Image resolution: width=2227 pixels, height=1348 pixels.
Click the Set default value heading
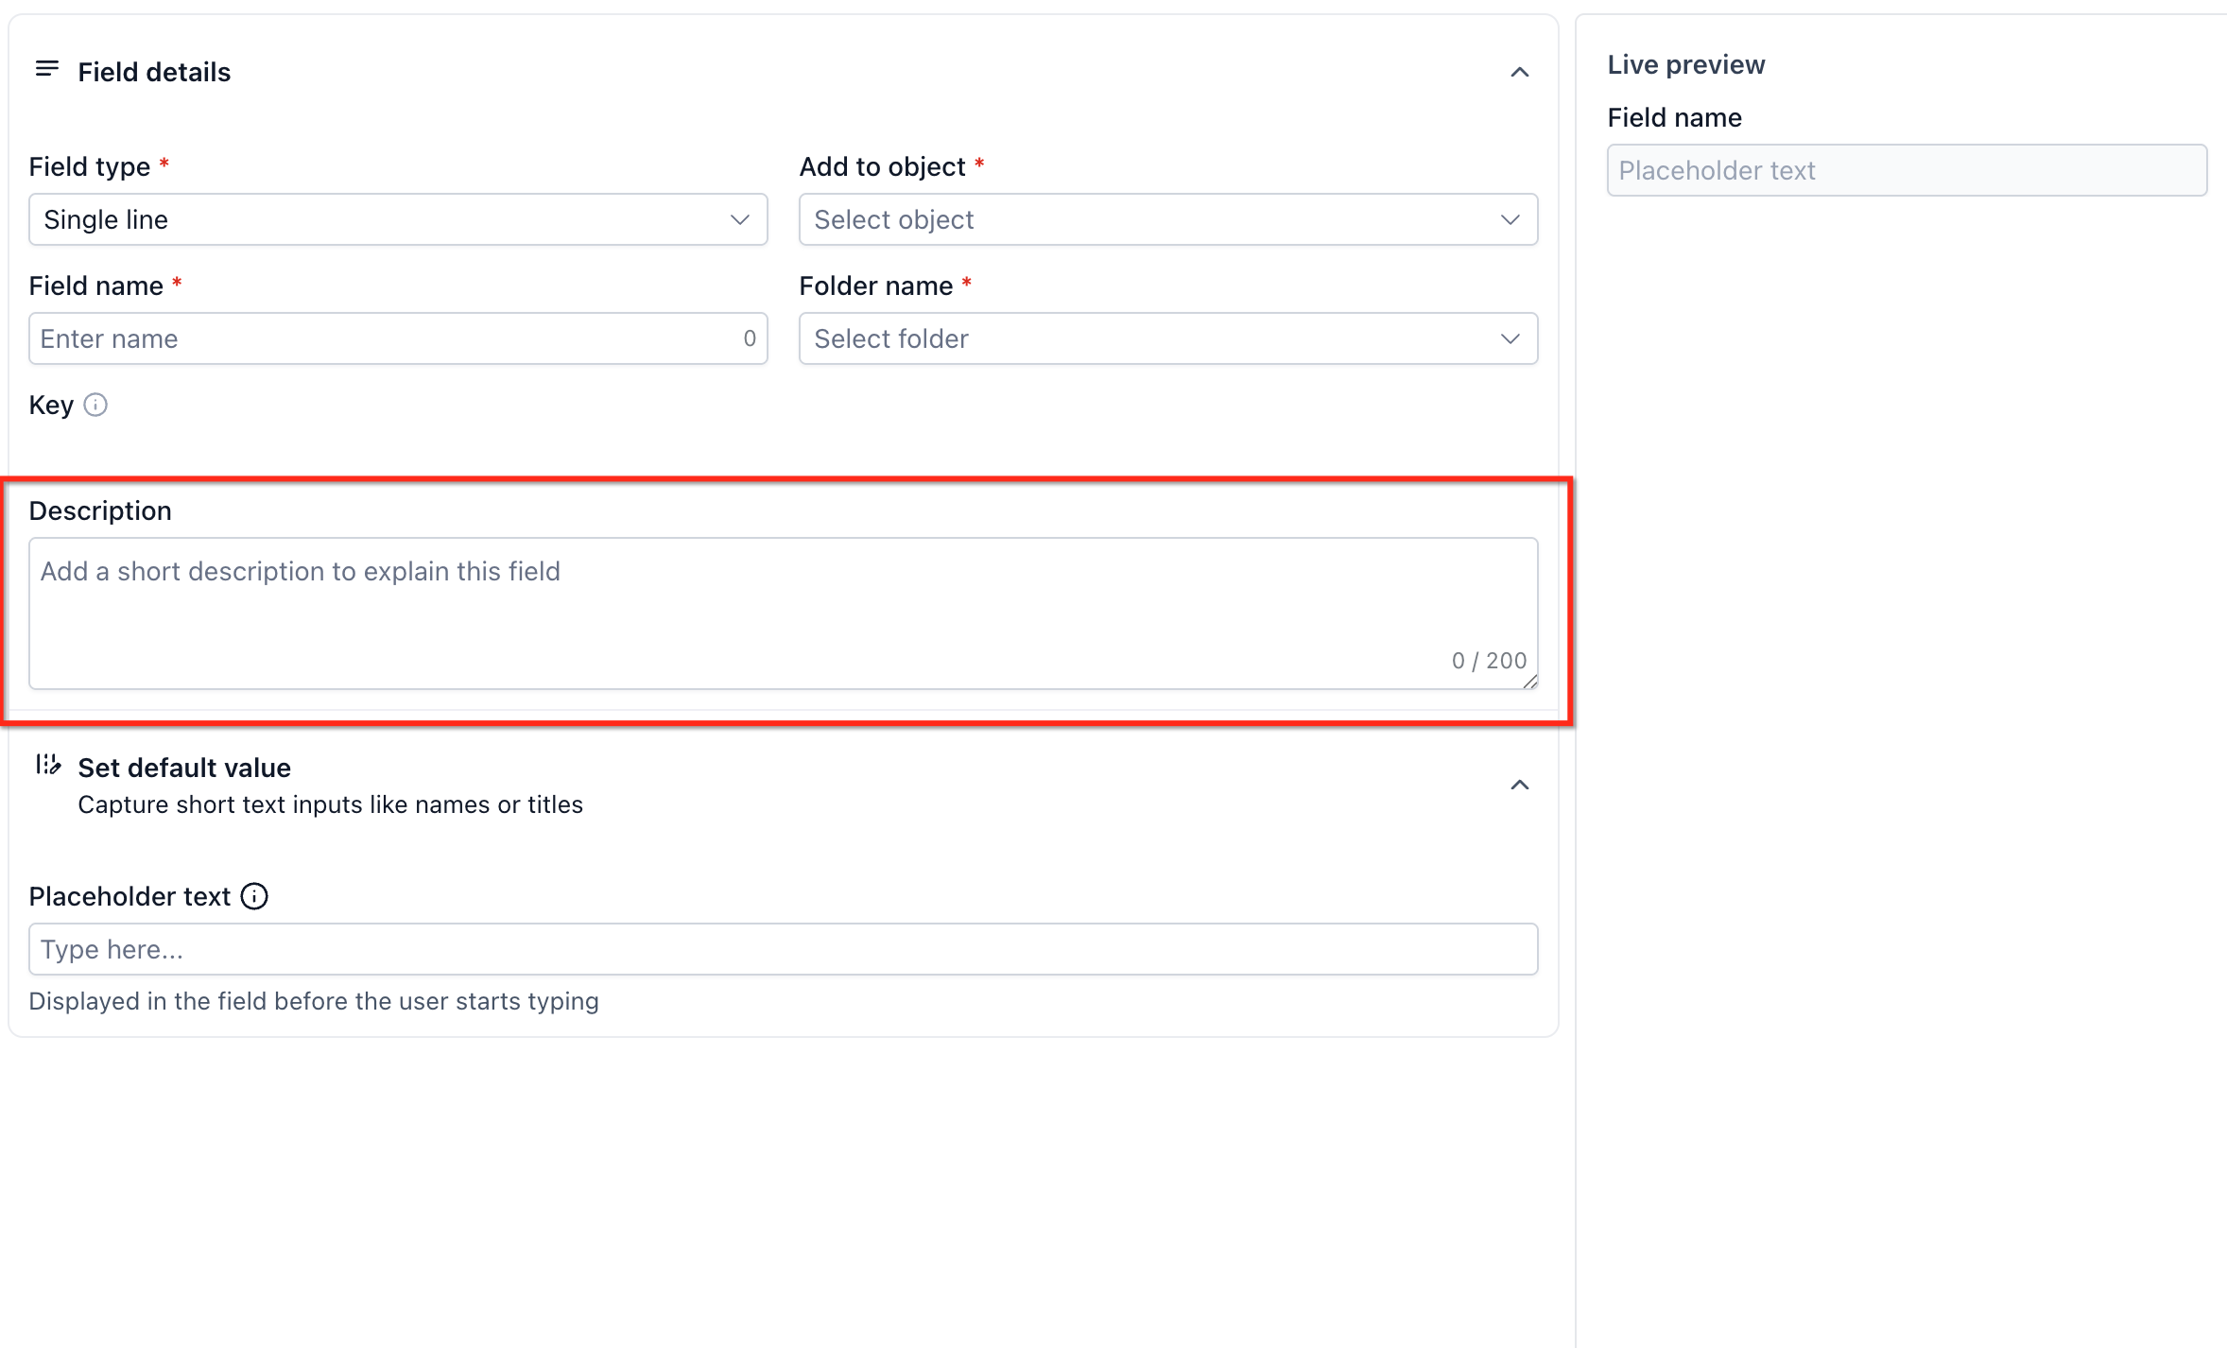tap(184, 768)
